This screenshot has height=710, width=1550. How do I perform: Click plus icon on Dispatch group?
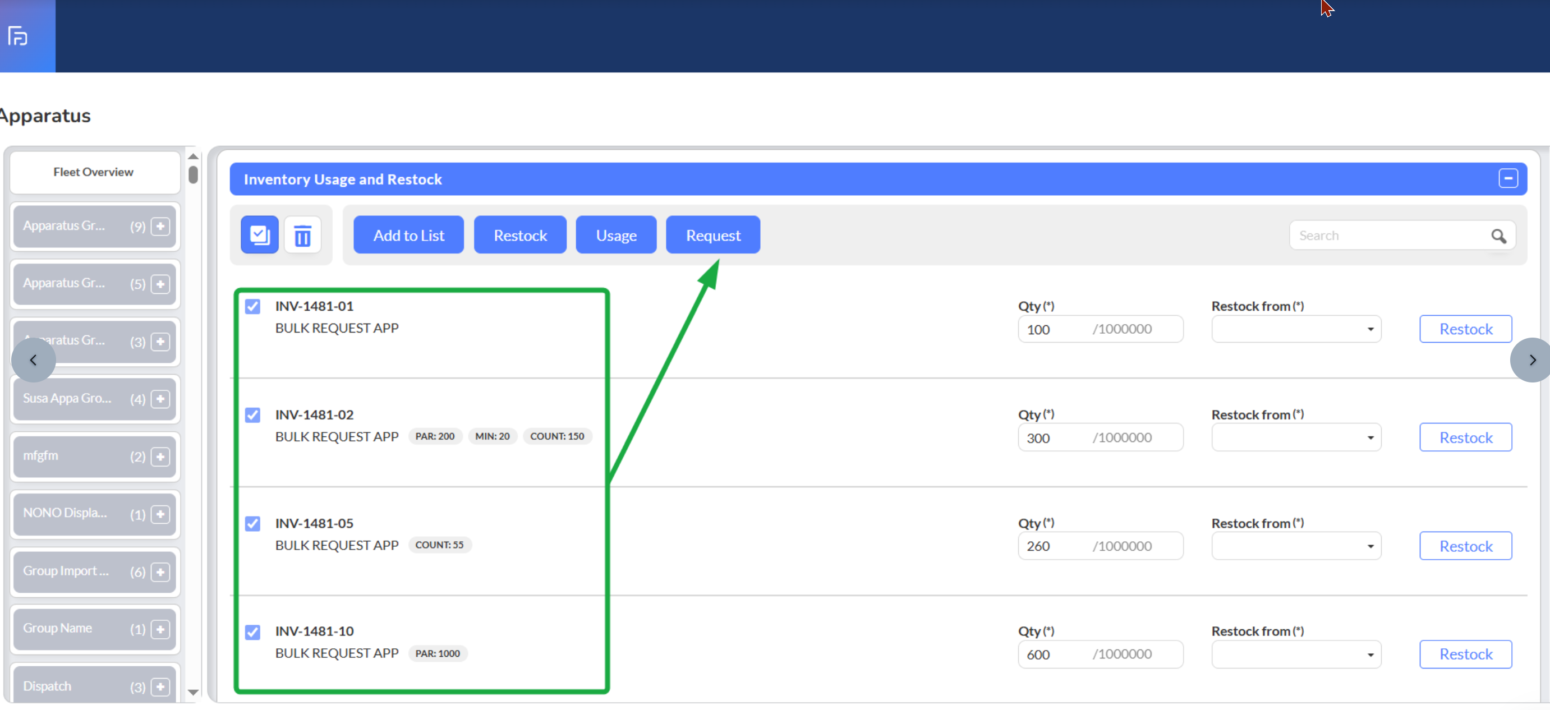[x=160, y=686]
